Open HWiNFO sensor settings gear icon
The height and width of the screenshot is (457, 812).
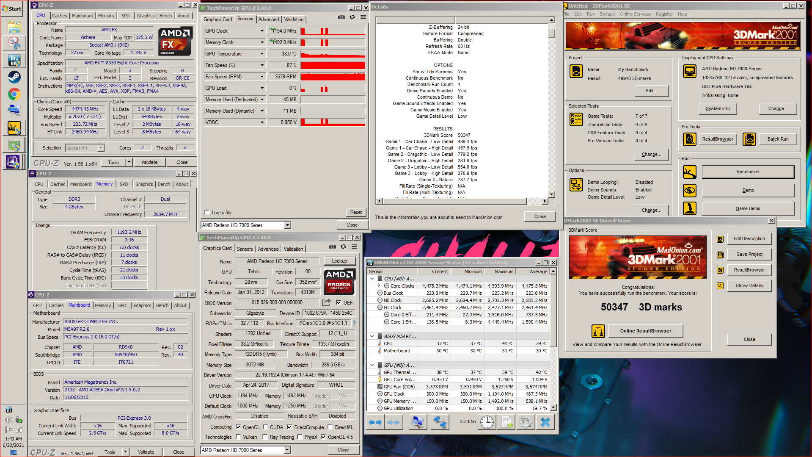click(526, 422)
